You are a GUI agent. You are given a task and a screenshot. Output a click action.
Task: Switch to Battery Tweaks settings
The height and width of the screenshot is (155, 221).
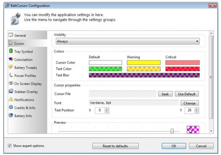(x=28, y=67)
